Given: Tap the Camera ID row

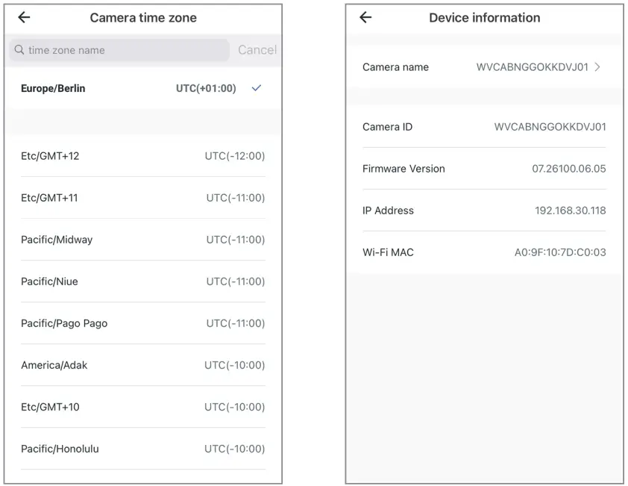Looking at the screenshot, I should point(484,127).
